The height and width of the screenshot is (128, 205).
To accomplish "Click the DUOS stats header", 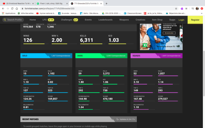I will tap(101, 56).
